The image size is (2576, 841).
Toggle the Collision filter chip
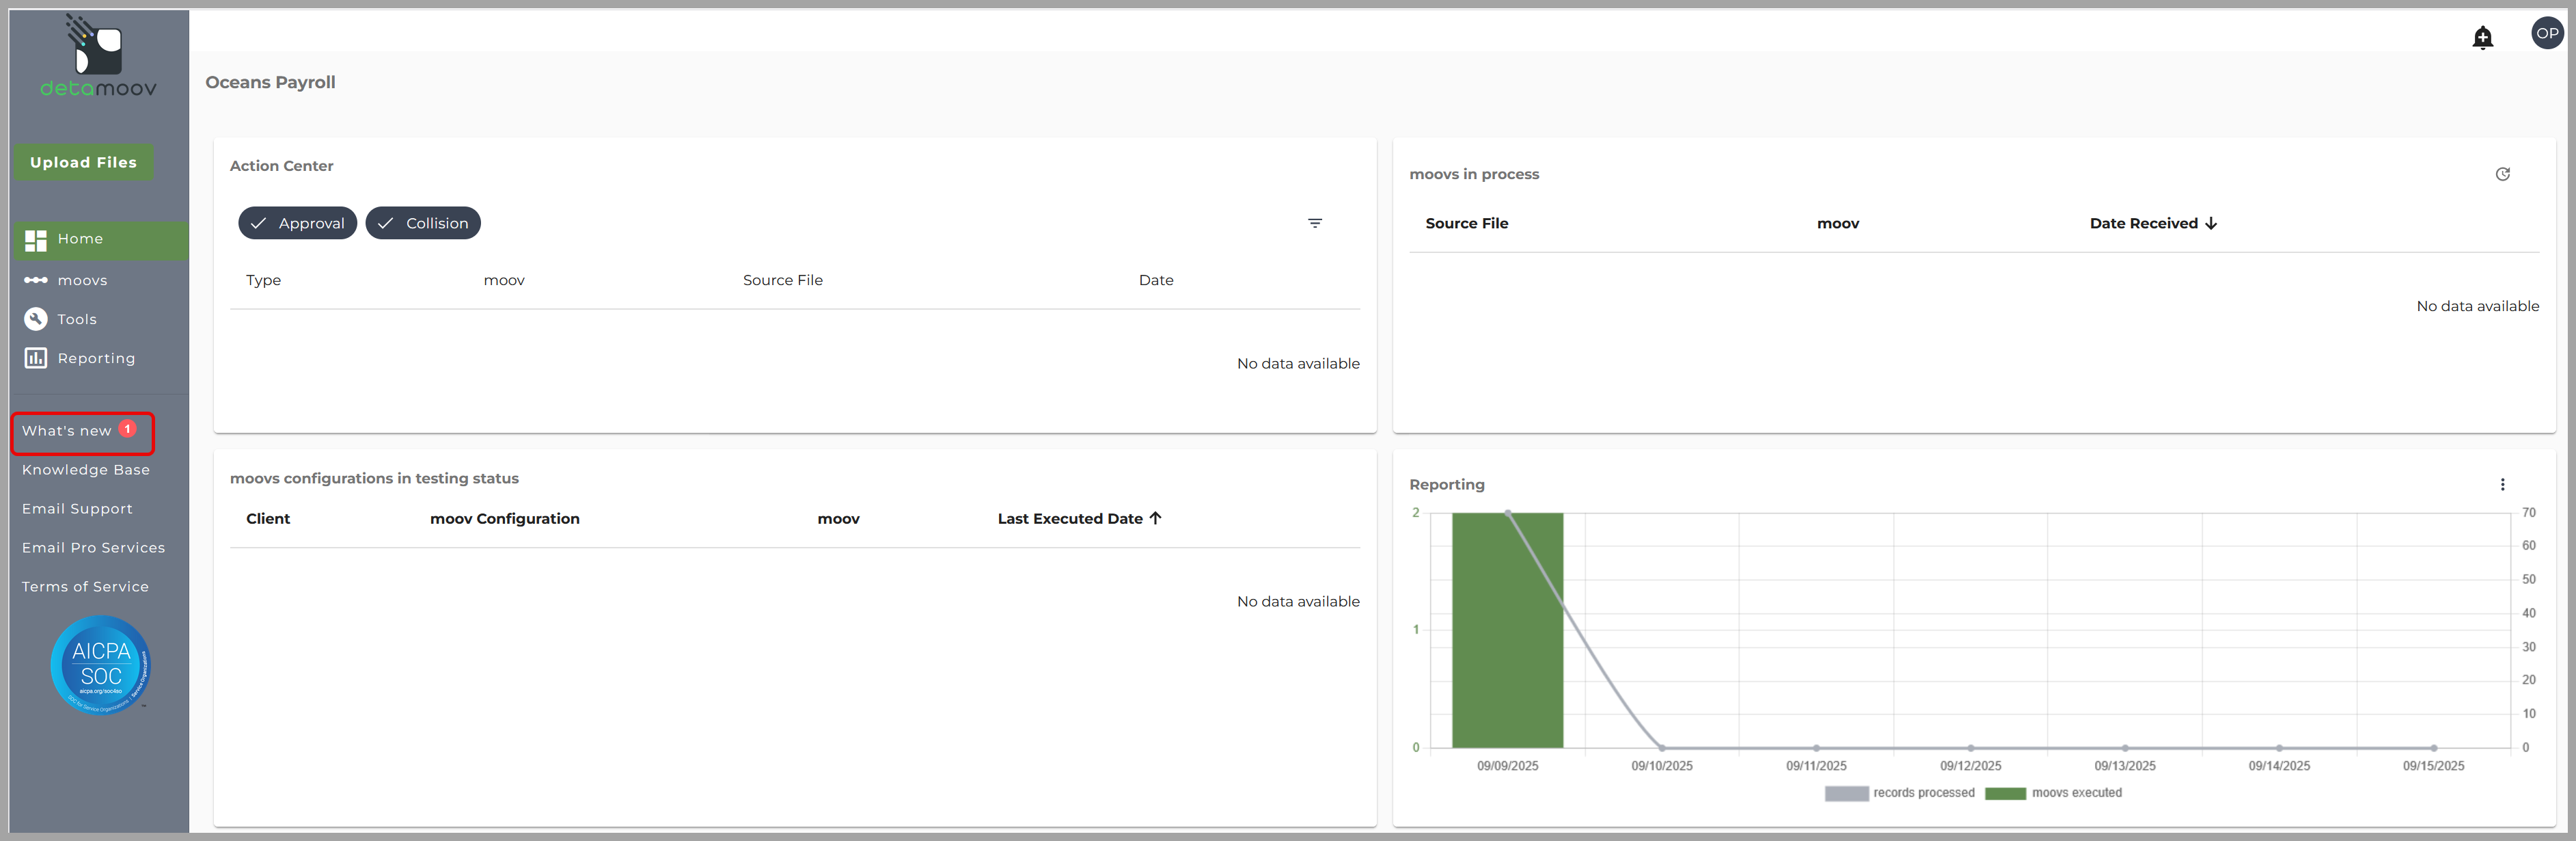[423, 224]
